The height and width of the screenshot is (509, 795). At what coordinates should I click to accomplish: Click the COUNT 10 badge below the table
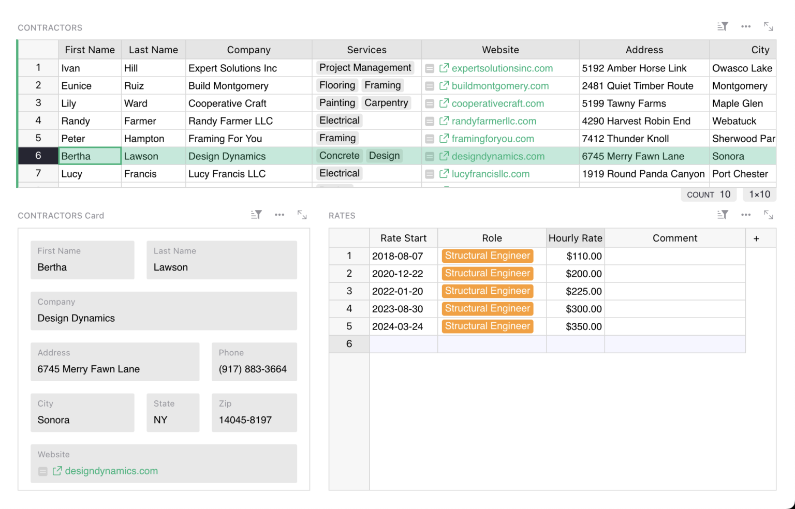[x=709, y=194]
